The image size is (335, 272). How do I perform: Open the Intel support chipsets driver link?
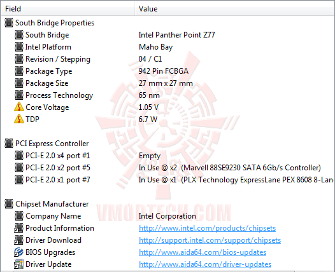coord(210,240)
